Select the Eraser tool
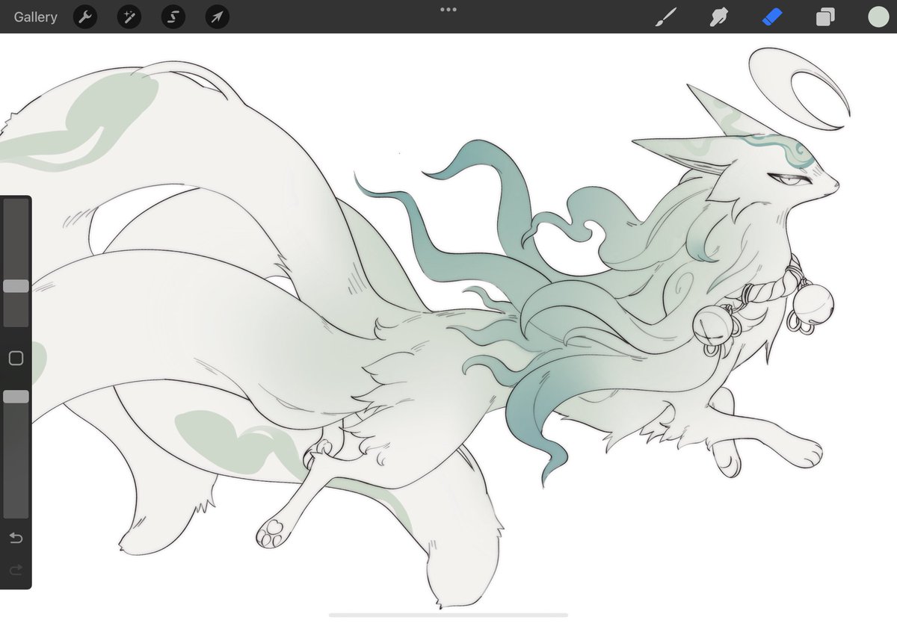The width and height of the screenshot is (897, 623). [771, 17]
